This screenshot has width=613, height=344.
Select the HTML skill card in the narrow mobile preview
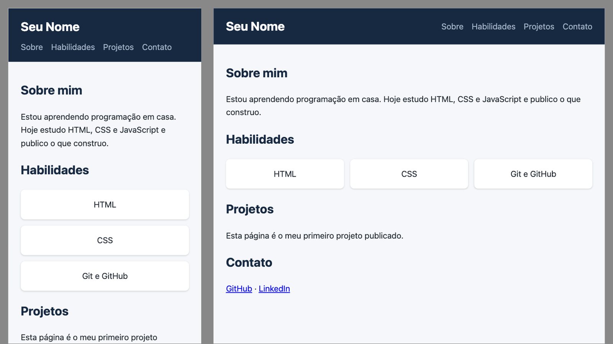[x=105, y=204]
